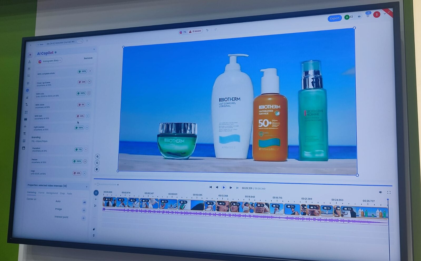Open the crop tool in left sidebar
This screenshot has height=261, width=421.
28,76
